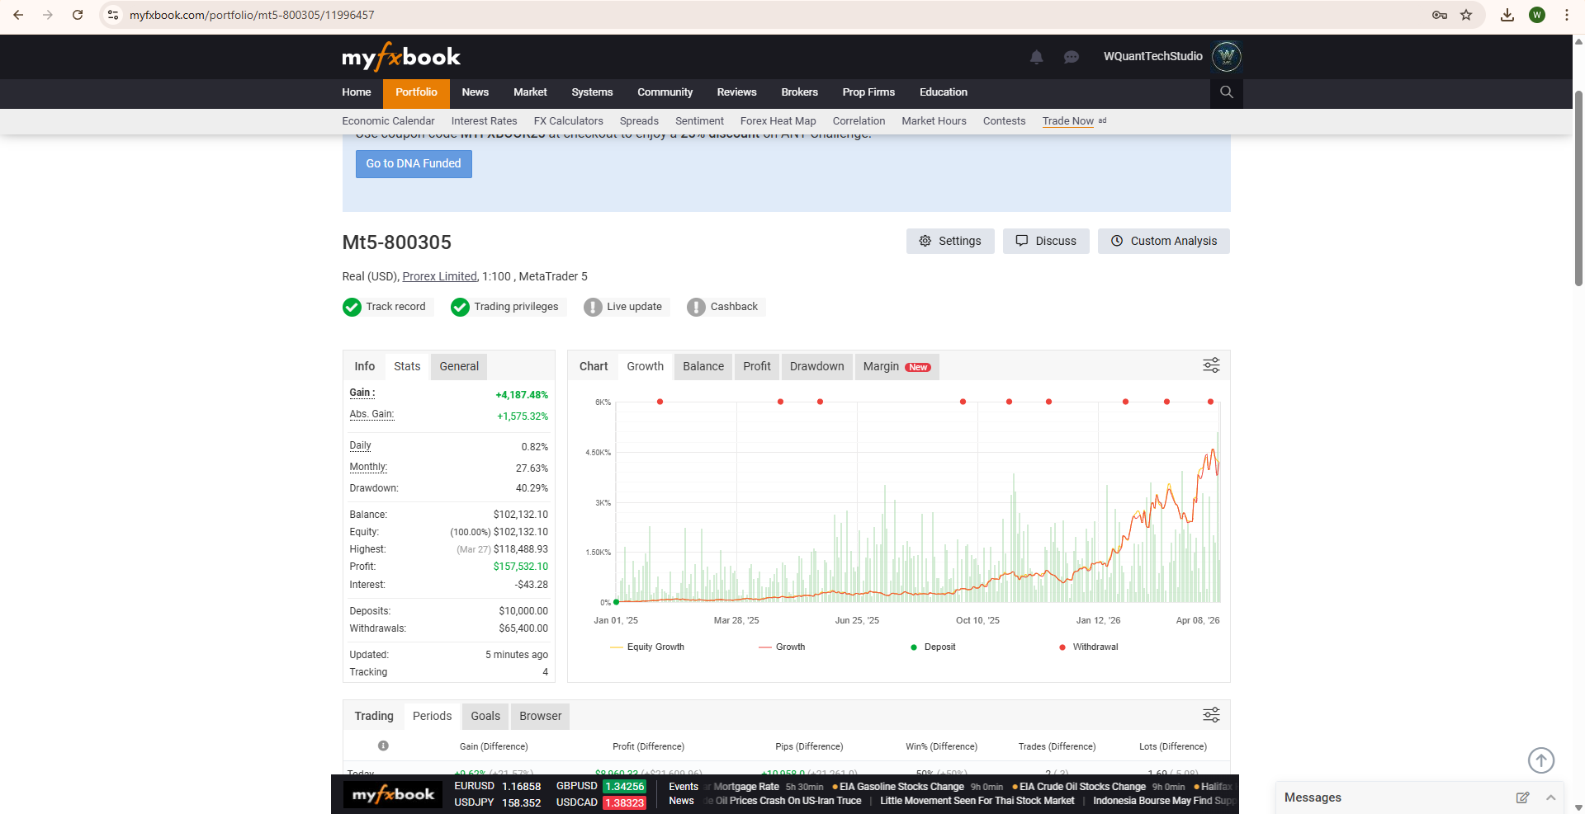Click the browser address bar URL
Screen dimensions: 1585x814
252,15
